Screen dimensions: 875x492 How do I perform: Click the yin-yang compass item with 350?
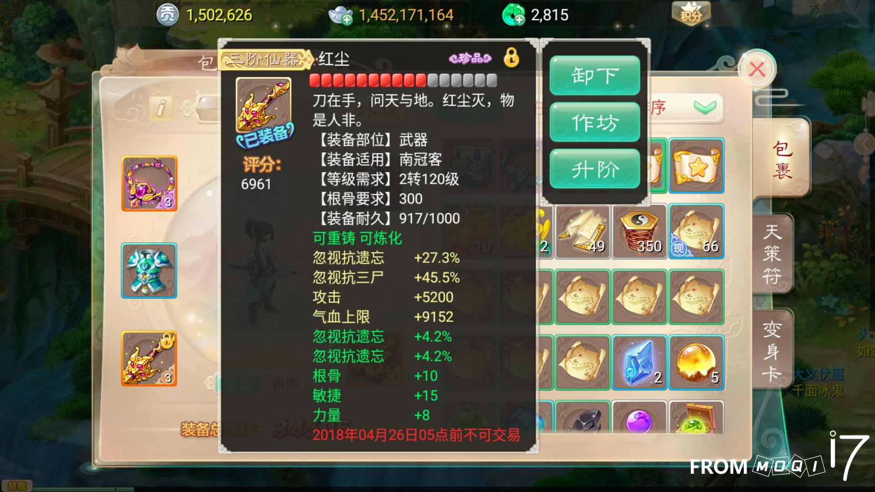(x=639, y=231)
